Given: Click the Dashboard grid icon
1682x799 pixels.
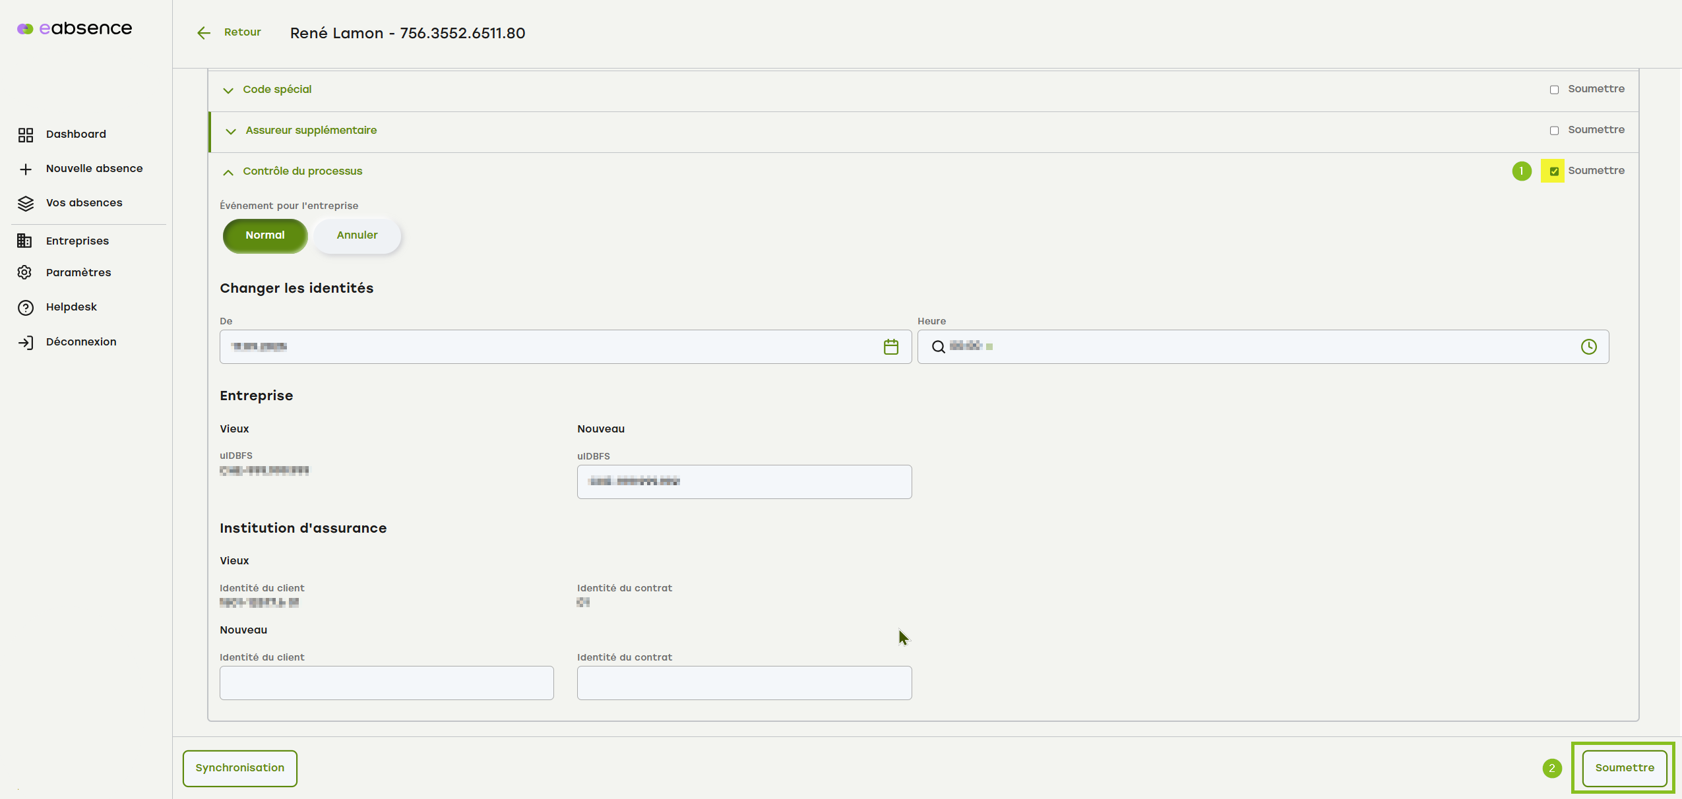Looking at the screenshot, I should 25,134.
